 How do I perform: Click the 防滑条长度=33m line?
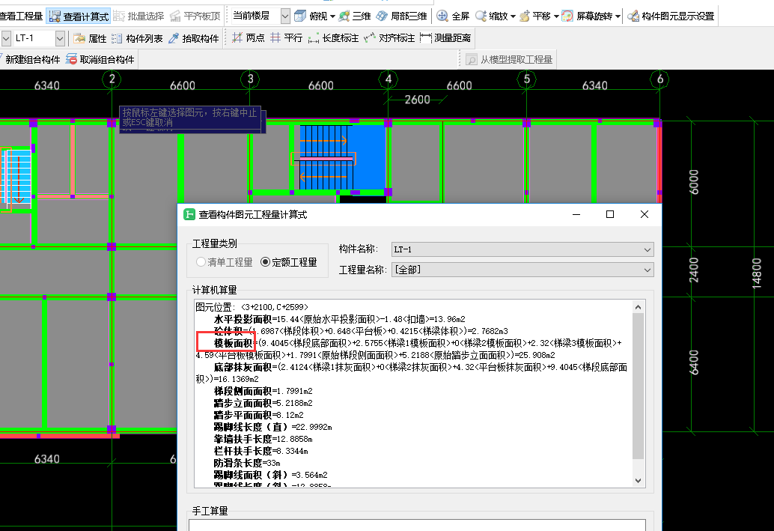click(x=247, y=463)
